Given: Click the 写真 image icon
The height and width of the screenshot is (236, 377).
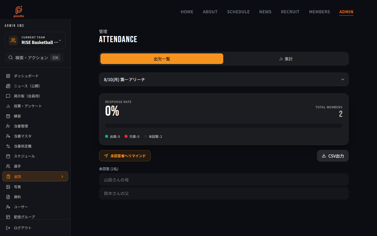Looking at the screenshot, I should coord(8,187).
